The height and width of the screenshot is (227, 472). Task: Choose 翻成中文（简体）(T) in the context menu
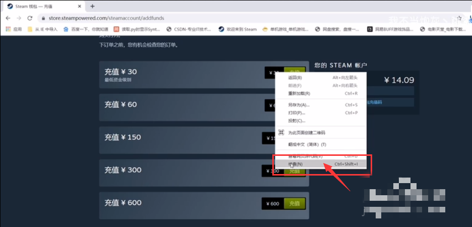(321, 144)
